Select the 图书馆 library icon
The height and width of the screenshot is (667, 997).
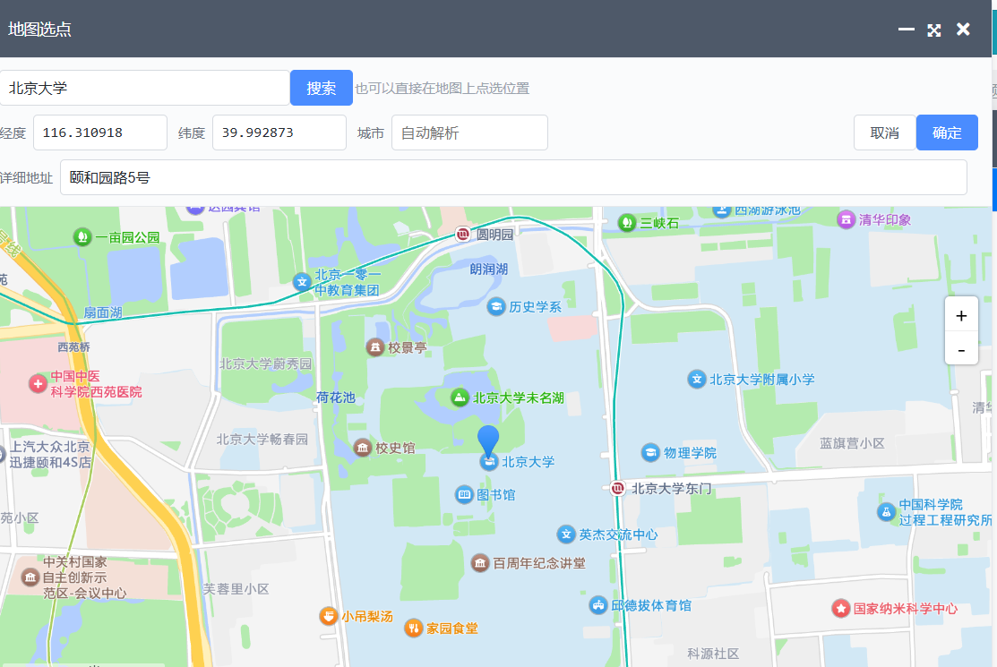tap(464, 494)
